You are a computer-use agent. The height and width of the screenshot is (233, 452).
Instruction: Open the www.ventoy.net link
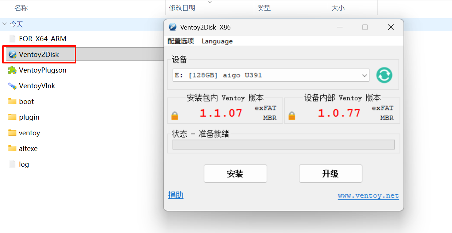pyautogui.click(x=368, y=196)
